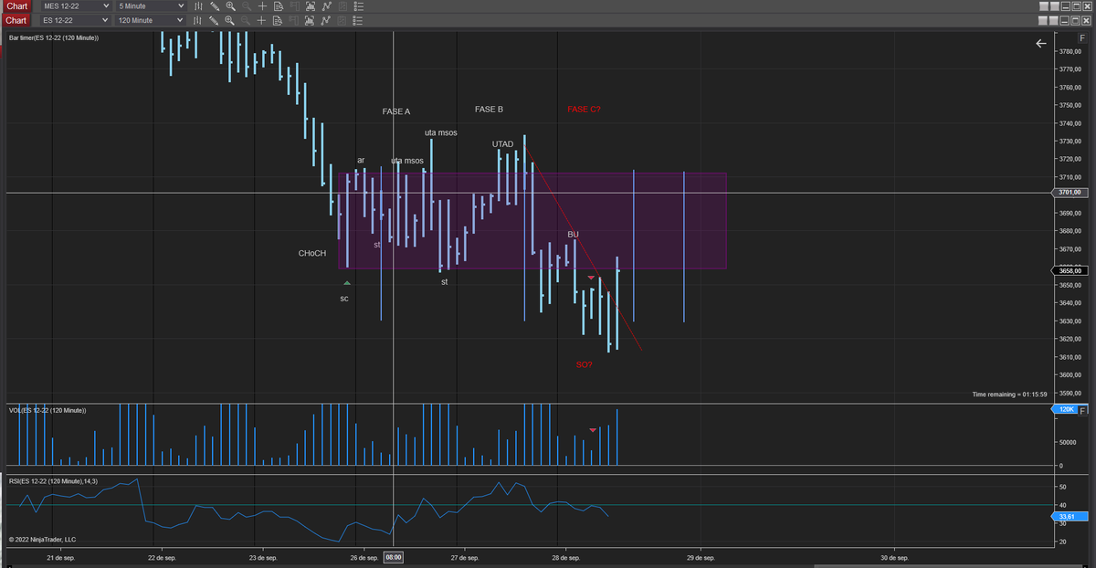
Task: Open Properties list icon in ES 12-22 toolbar
Action: coord(357,20)
